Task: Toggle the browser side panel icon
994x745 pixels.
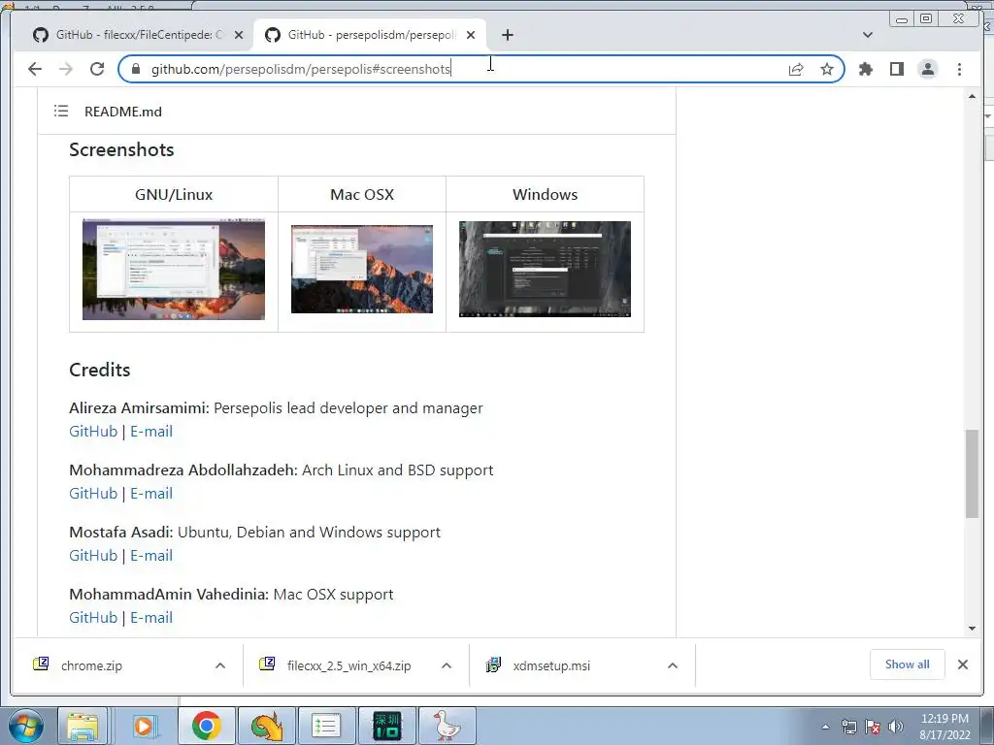Action: [896, 69]
